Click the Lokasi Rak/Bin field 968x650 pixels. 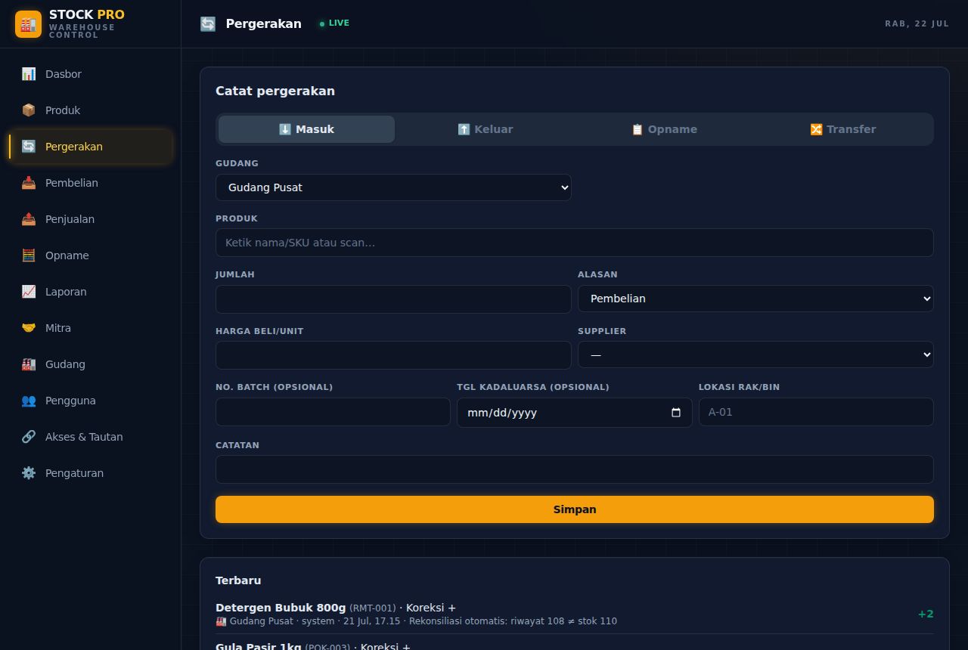click(816, 412)
